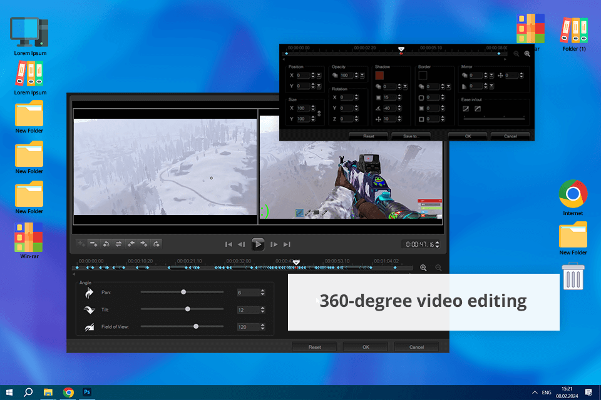Click Cancel in the 360 editor

click(417, 347)
